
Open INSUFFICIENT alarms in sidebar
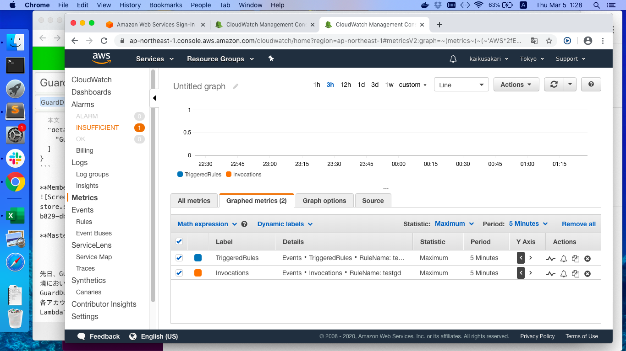(x=97, y=128)
